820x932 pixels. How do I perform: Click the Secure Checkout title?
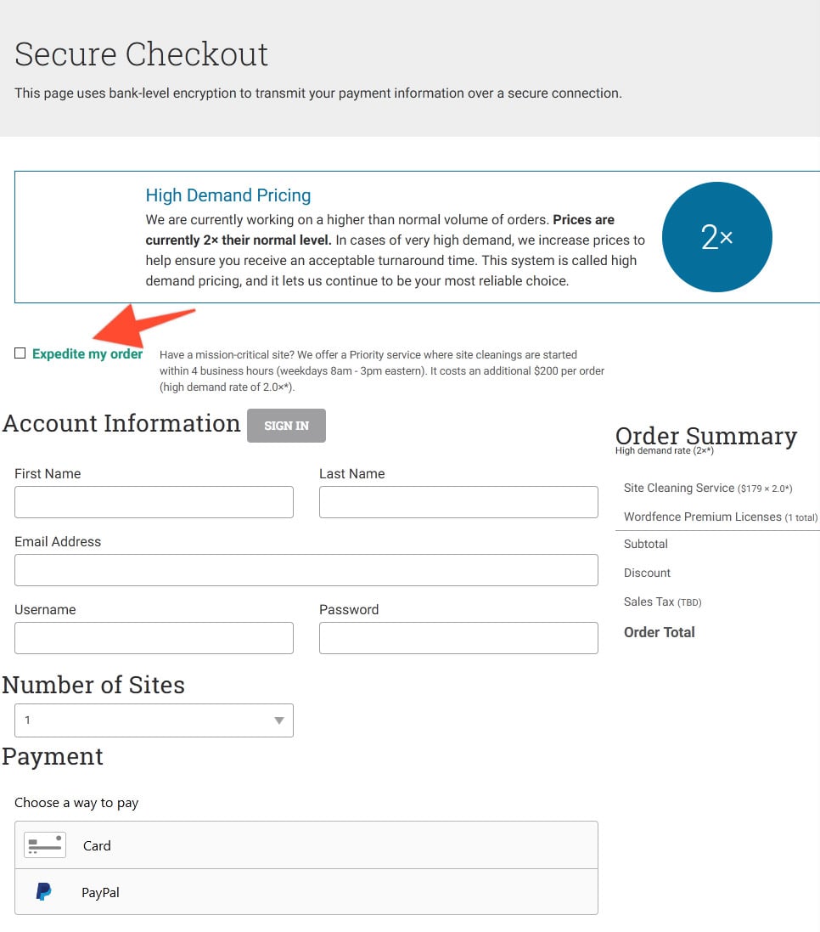pyautogui.click(x=141, y=54)
